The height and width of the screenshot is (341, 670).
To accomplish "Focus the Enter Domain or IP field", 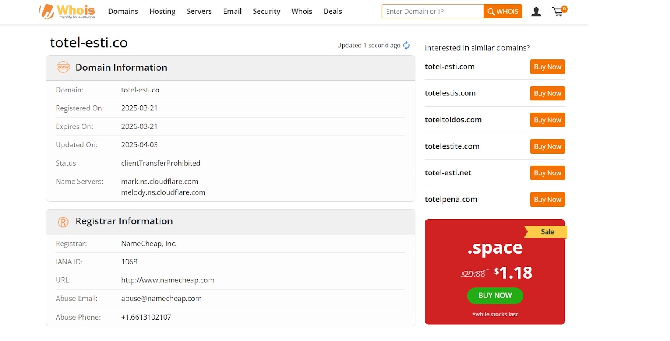I will [433, 11].
